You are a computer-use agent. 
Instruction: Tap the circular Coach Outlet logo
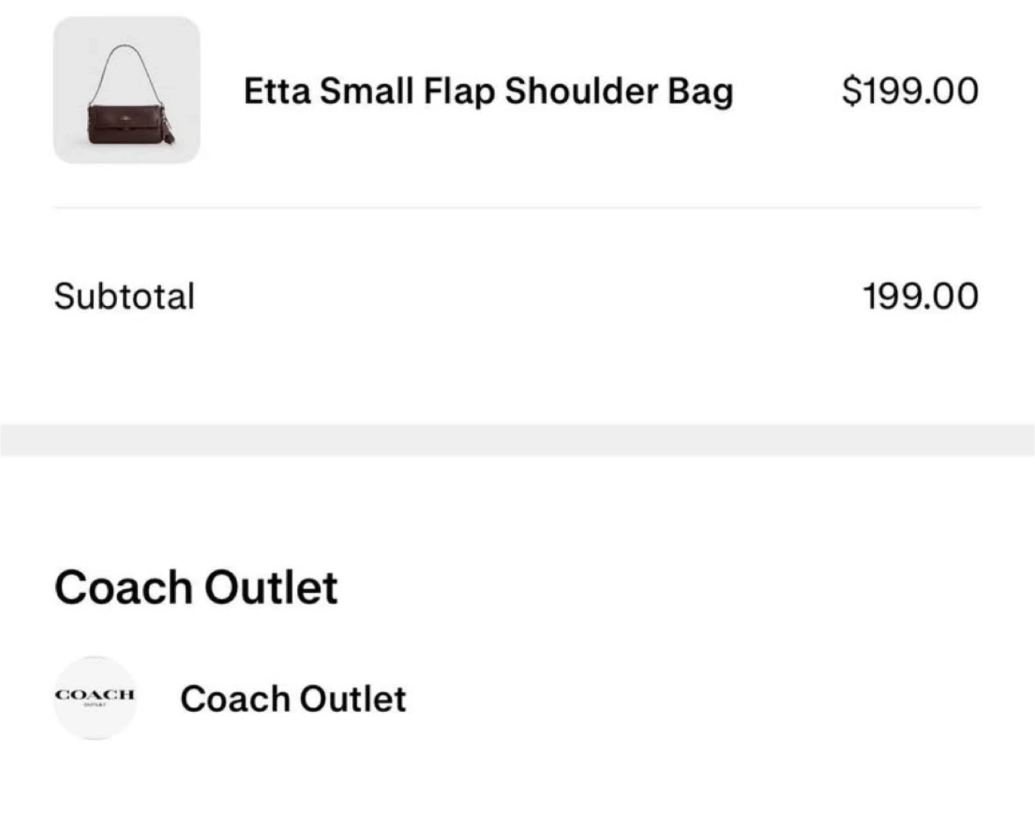click(95, 698)
